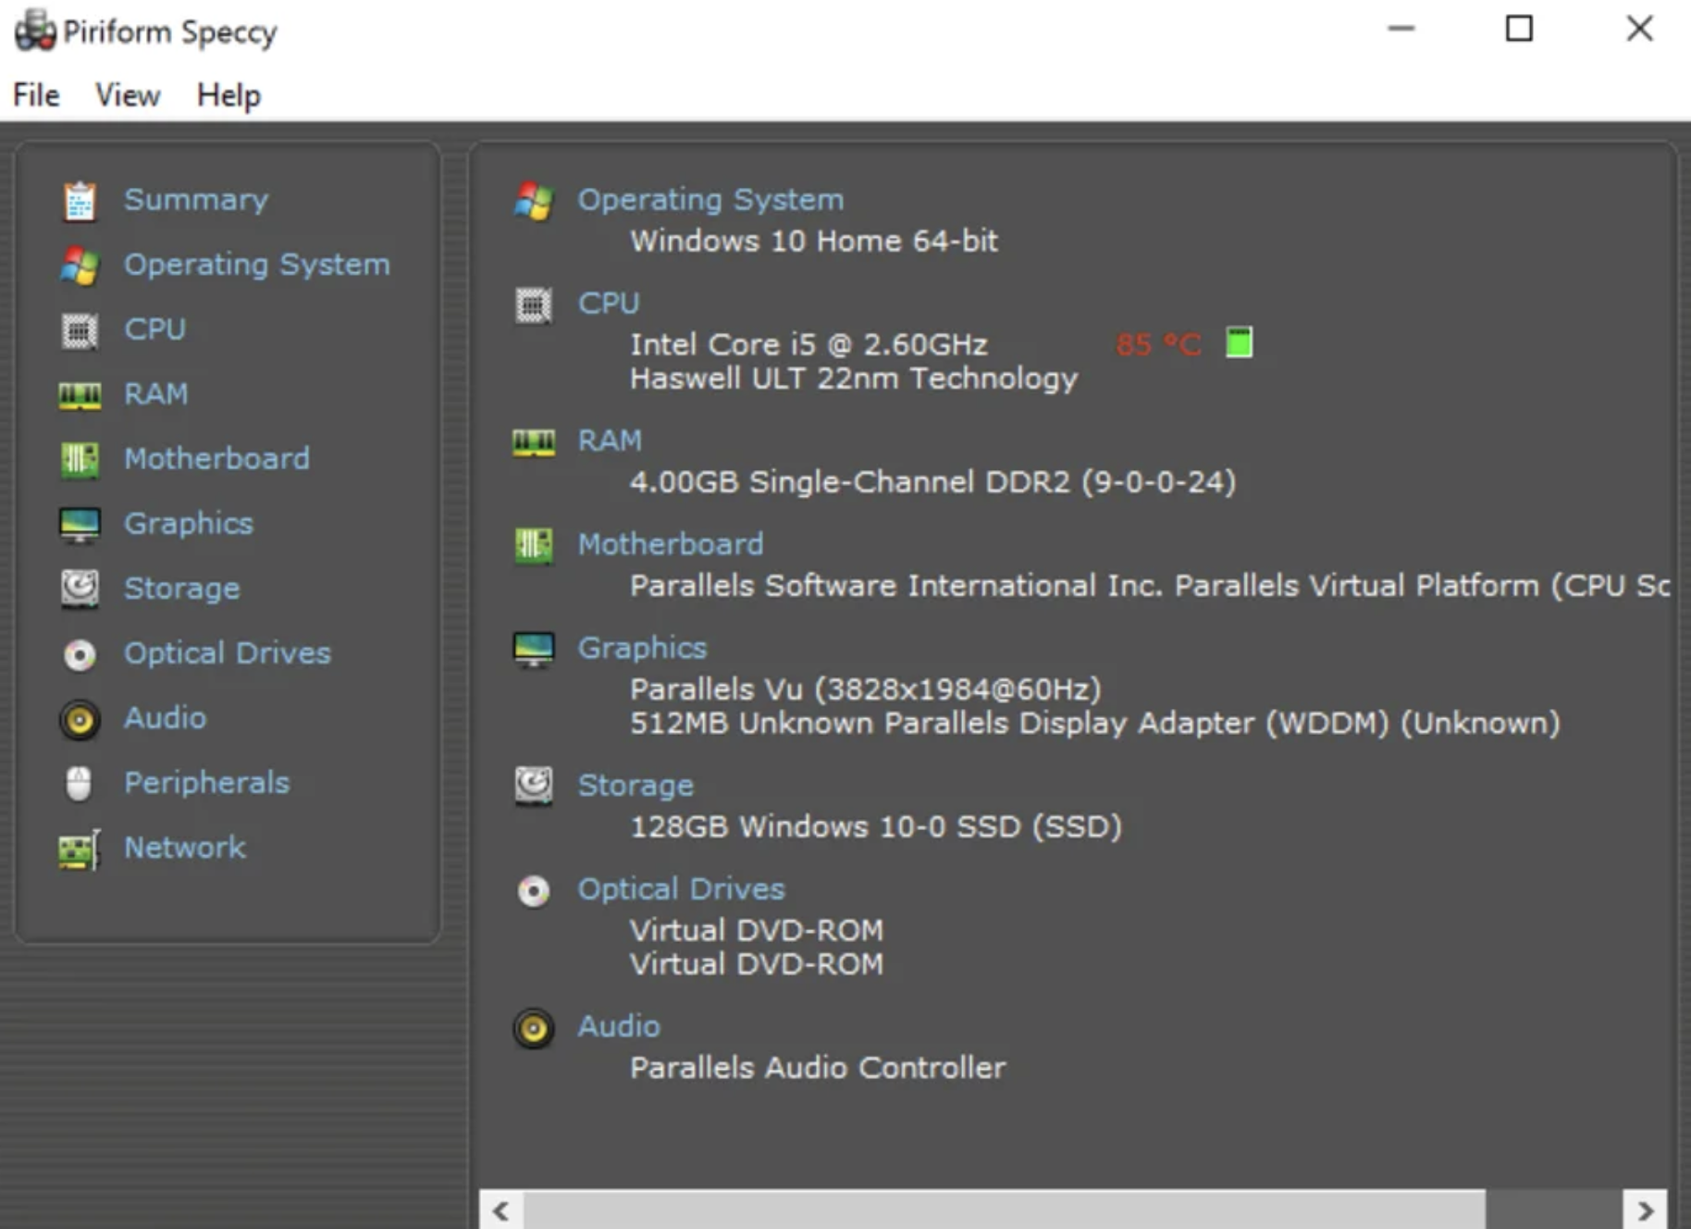Open the File menu
This screenshot has width=1691, height=1229.
36,94
